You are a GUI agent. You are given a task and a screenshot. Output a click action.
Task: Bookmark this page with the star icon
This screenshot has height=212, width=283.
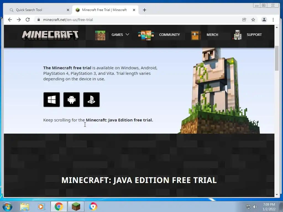[x=253, y=20]
